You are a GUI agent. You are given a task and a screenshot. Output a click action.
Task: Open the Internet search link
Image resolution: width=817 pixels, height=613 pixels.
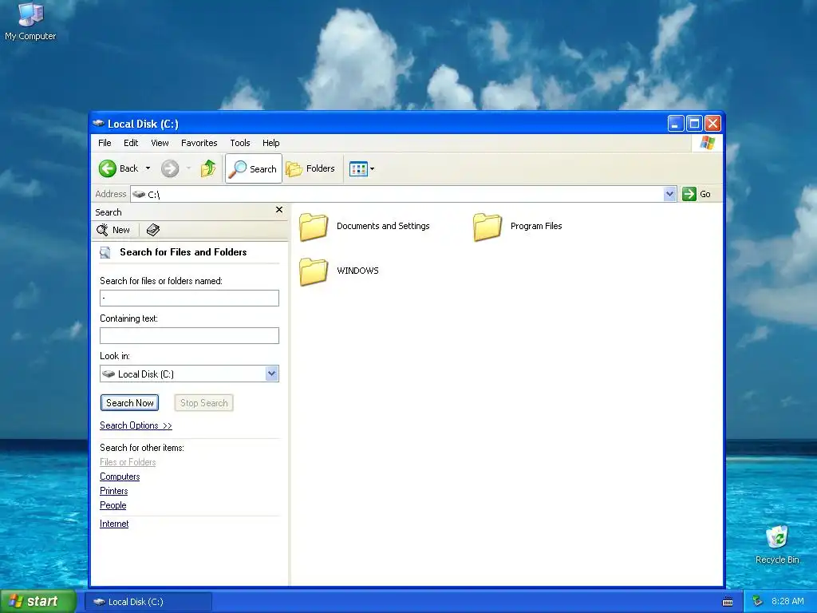(x=114, y=524)
